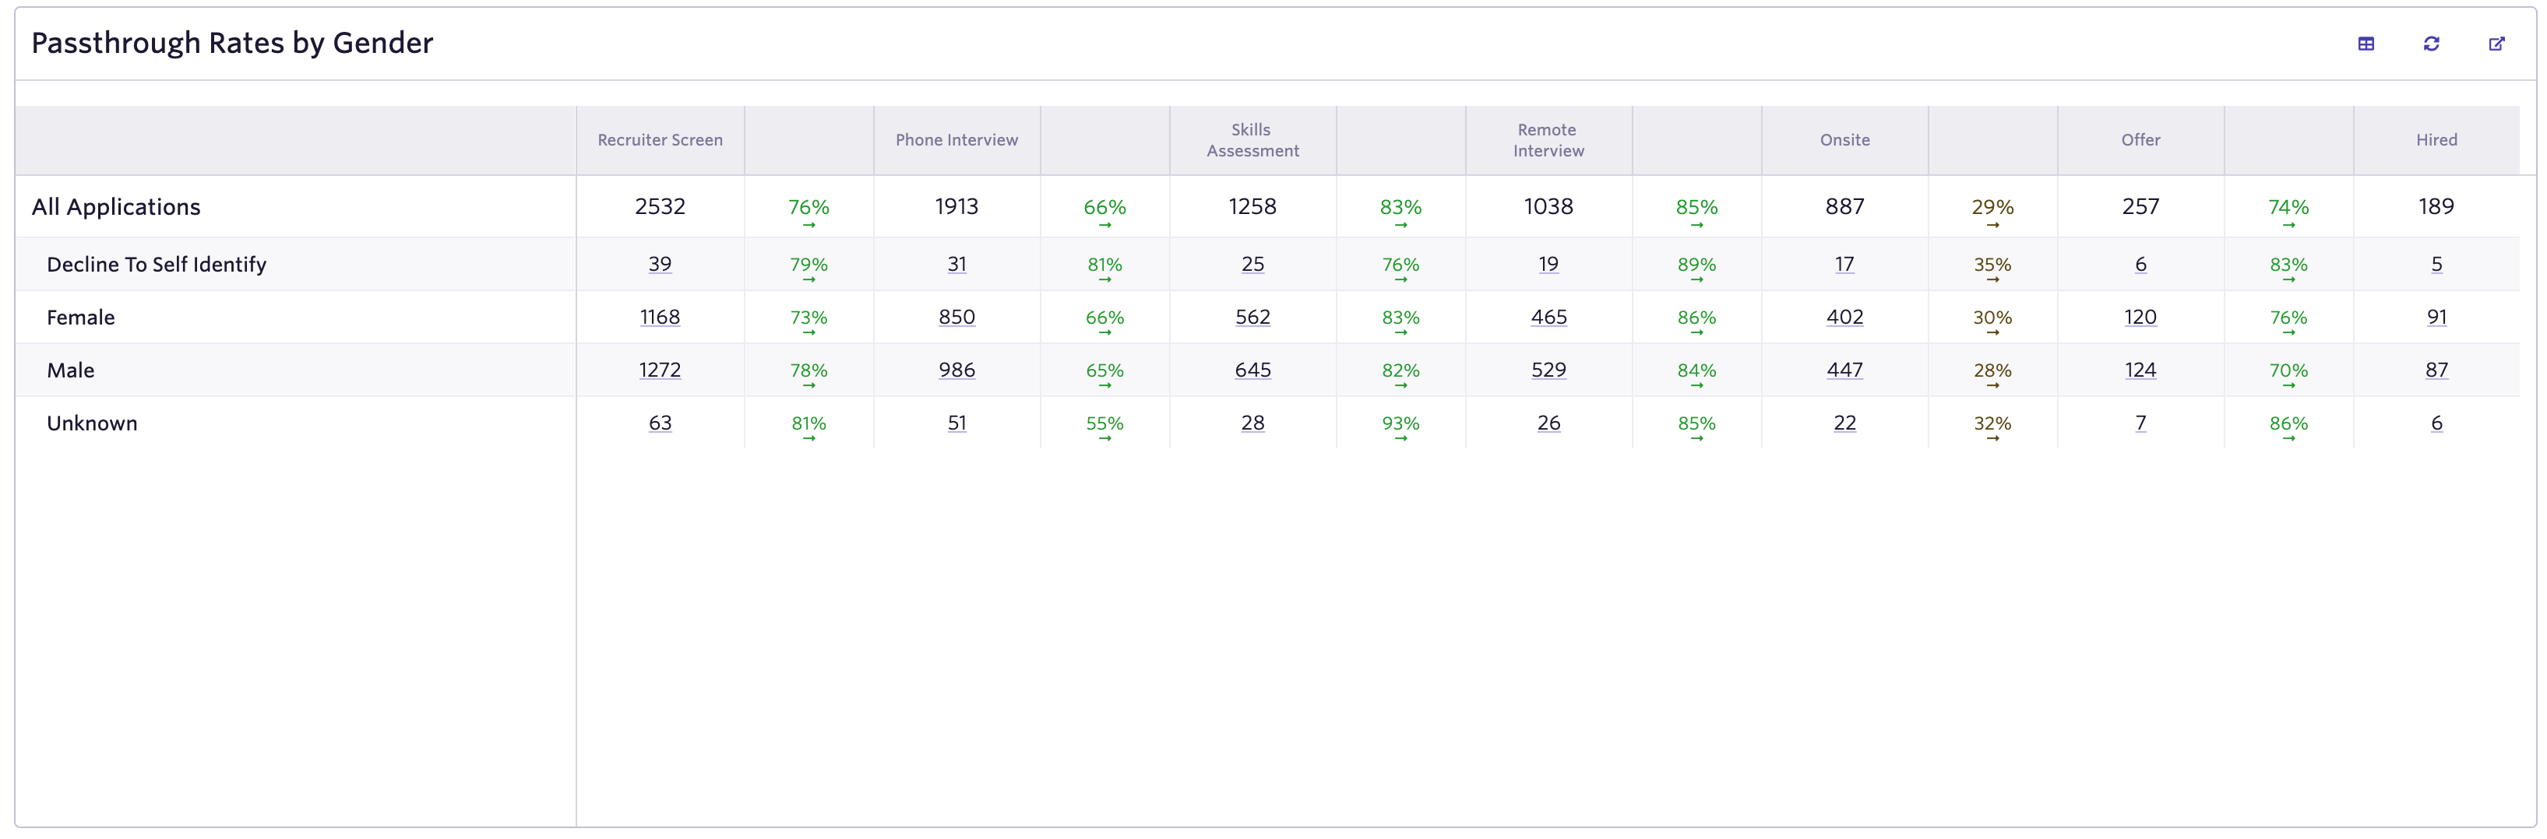Click All Applications 29% Onsite passthrough rate
This screenshot has height=839, width=2547.
click(x=1992, y=208)
